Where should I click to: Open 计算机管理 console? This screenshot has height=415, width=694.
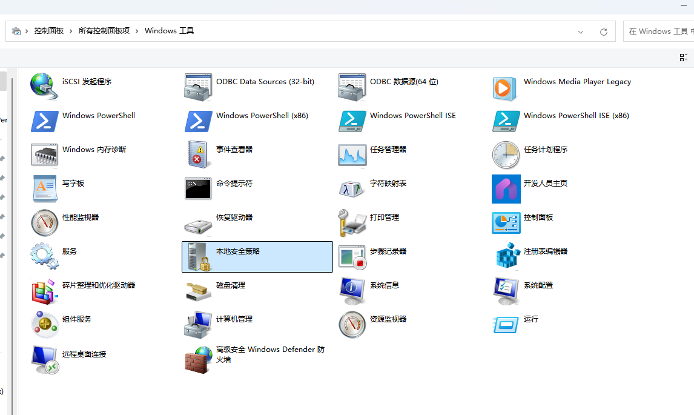click(x=228, y=319)
